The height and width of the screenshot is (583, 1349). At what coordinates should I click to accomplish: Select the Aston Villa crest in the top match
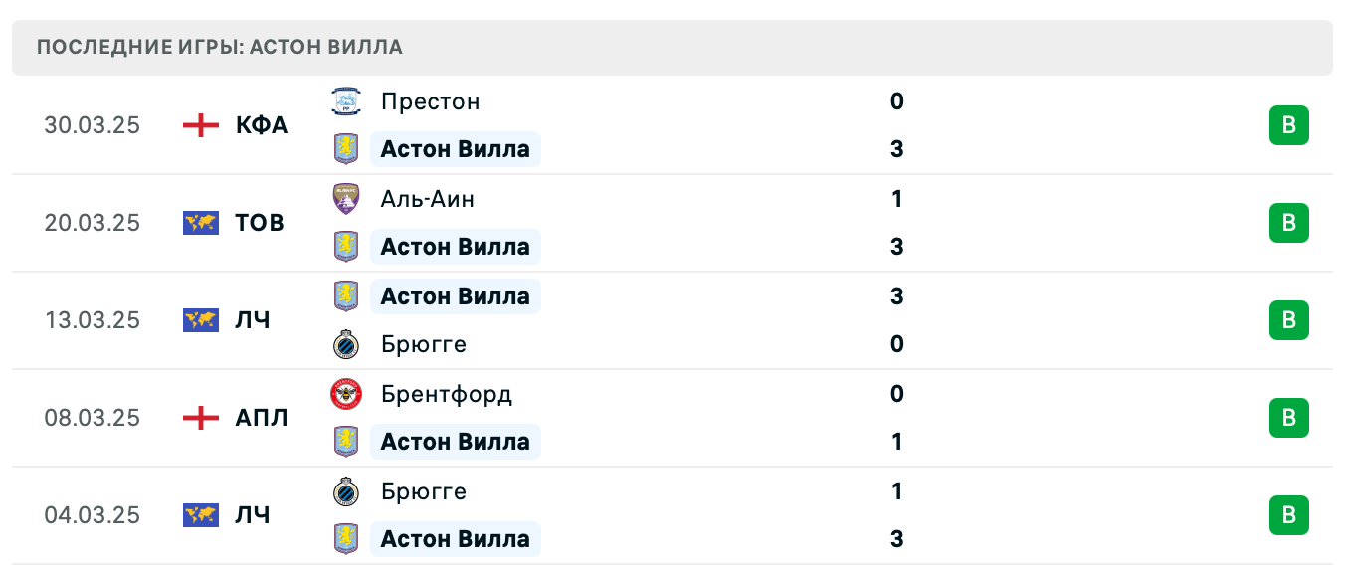pos(345,148)
